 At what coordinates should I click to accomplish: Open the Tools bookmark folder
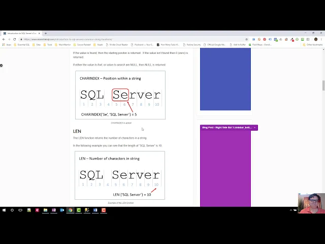(47, 45)
